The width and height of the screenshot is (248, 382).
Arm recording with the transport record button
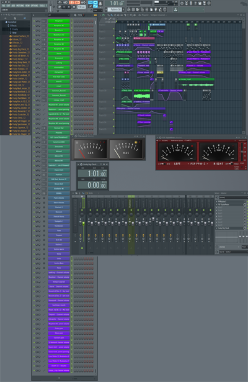pyautogui.click(x=74, y=7)
